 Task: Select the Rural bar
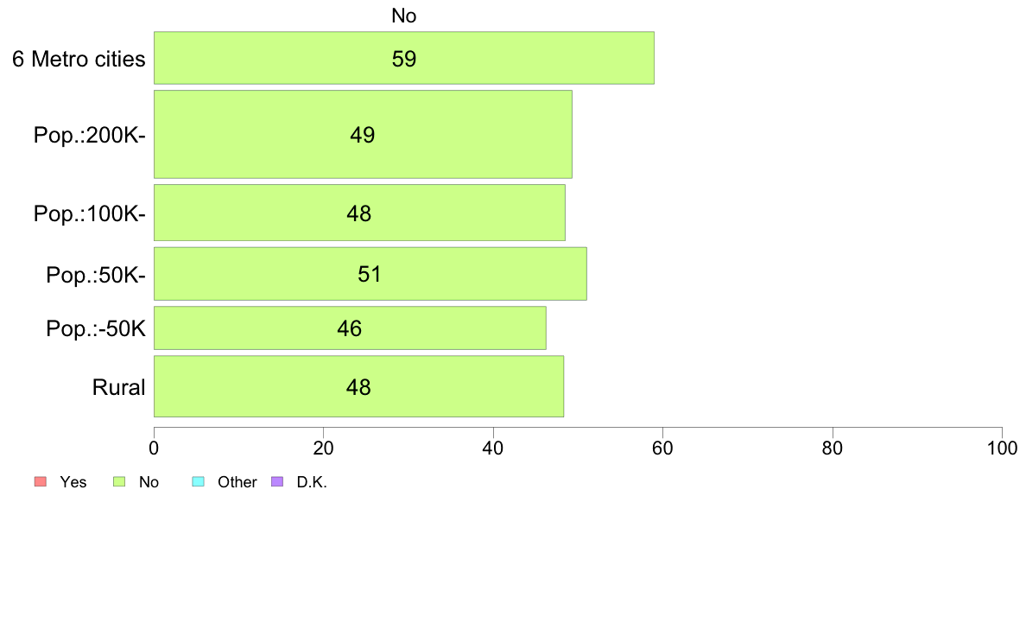coord(358,386)
